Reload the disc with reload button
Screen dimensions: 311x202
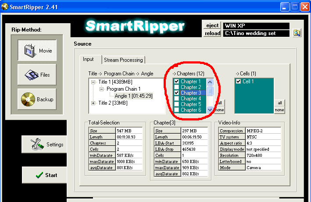212,33
